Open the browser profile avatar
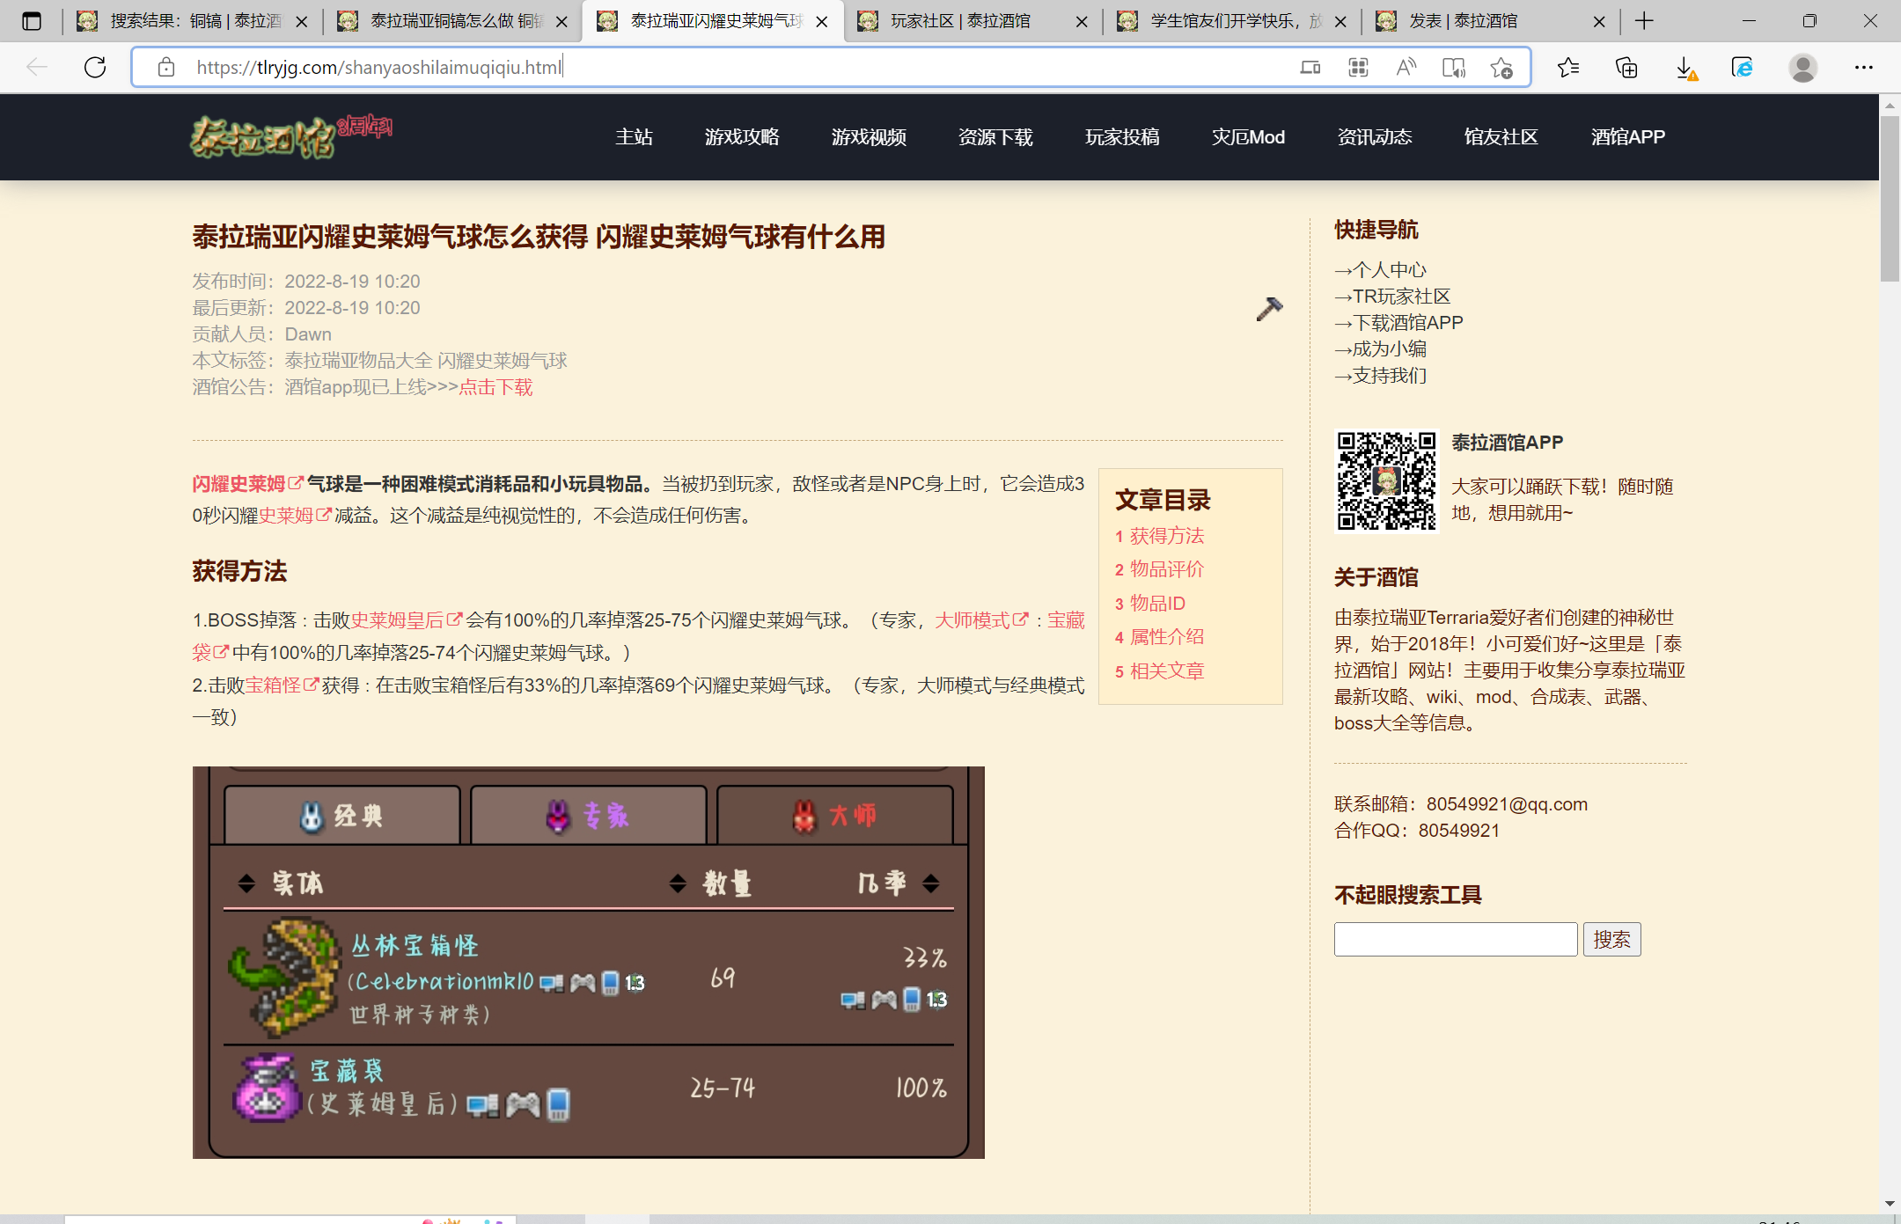This screenshot has height=1224, width=1901. click(1802, 68)
